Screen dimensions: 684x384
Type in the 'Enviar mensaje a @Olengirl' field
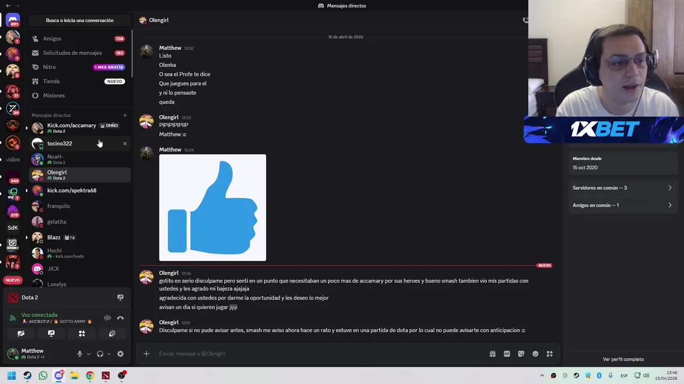tap(321, 354)
